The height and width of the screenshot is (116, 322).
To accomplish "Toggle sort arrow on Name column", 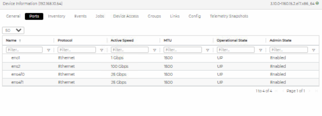I will 20,40.
